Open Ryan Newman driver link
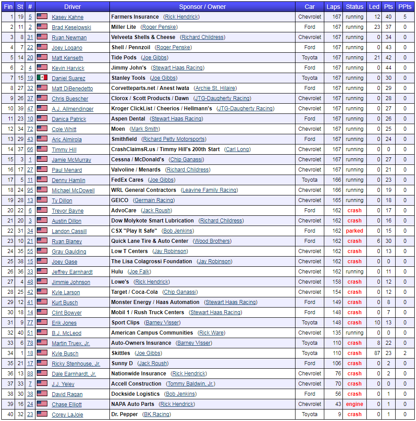 [x=69, y=38]
